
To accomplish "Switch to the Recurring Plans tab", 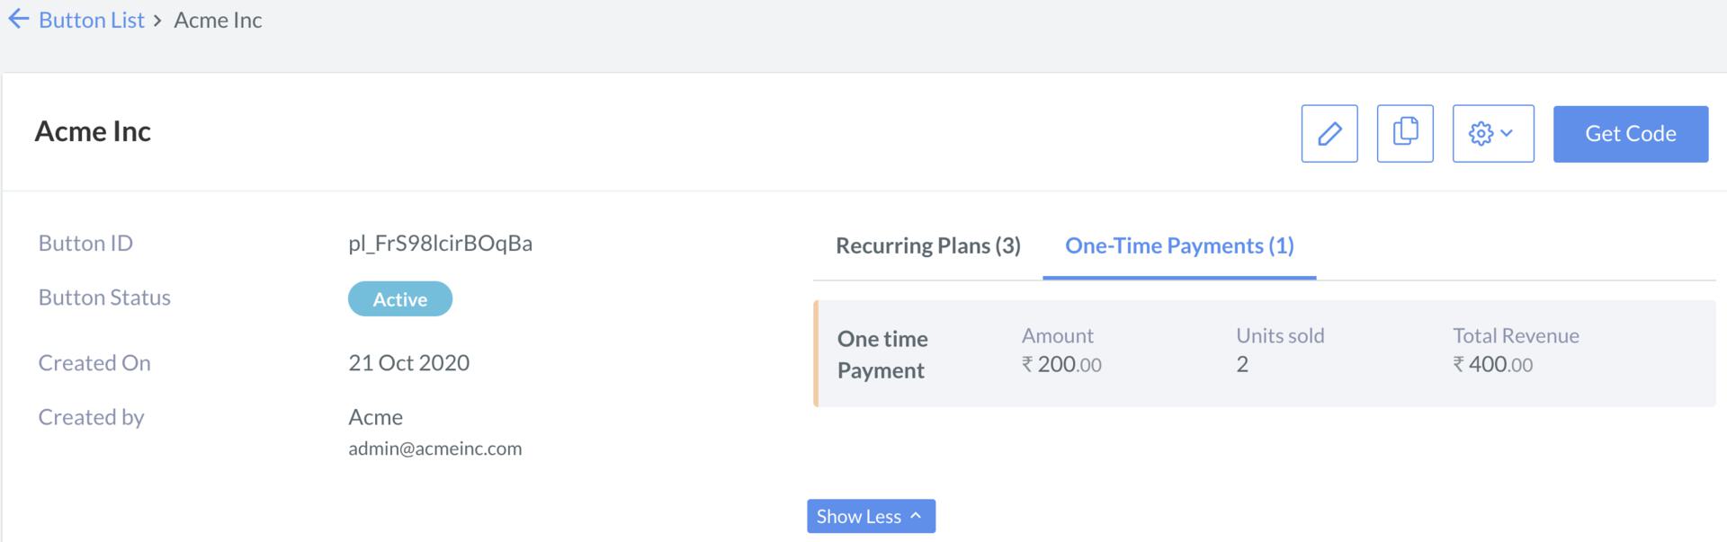I will click(x=926, y=245).
